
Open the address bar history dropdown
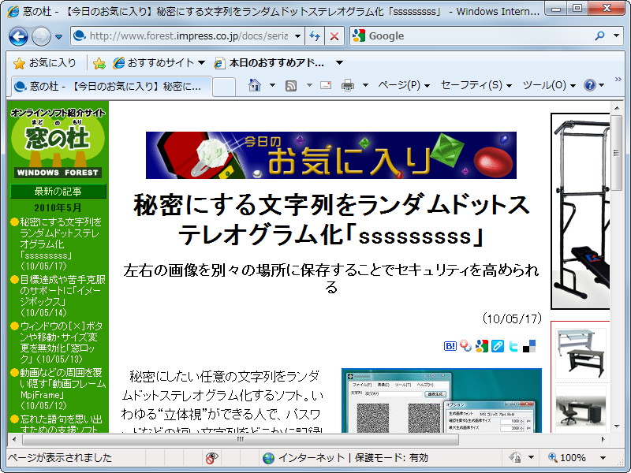[298, 35]
